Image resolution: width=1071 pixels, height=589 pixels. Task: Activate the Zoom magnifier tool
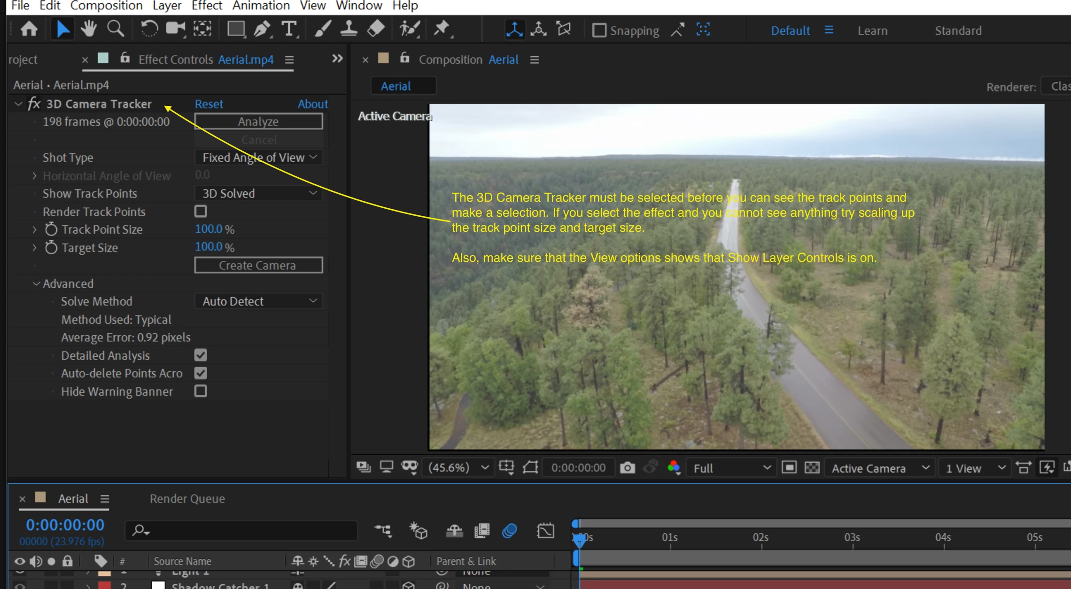(116, 30)
